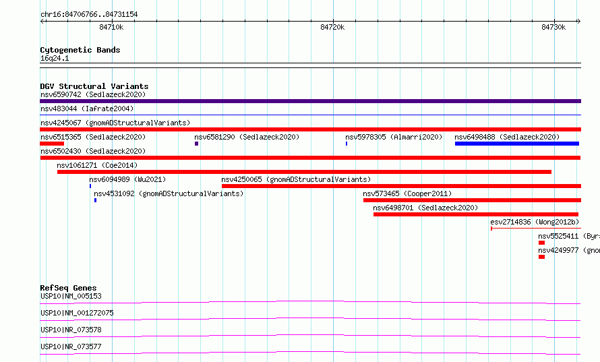
Task: Click the DGV Structural Variants track heading
Action: [x=94, y=86]
